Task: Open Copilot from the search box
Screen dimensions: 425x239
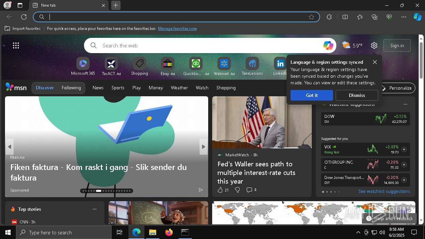Action: (328, 45)
